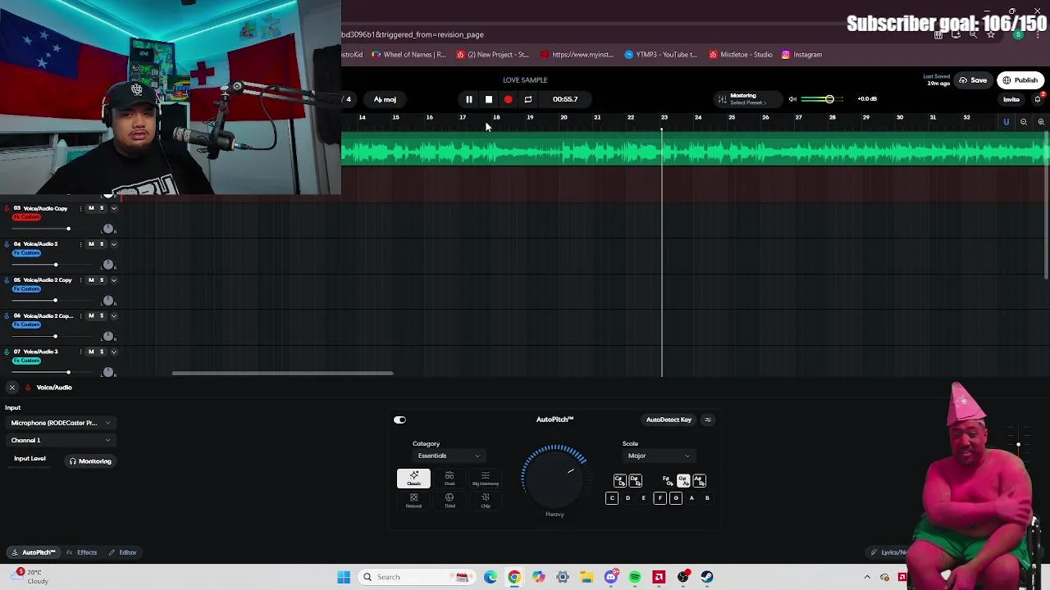Pause playback in the transport bar
The image size is (1050, 590).
[x=468, y=99]
